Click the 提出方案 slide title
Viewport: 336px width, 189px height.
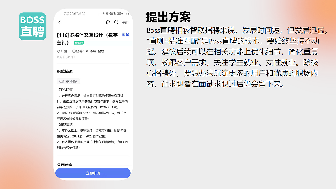point(168,17)
